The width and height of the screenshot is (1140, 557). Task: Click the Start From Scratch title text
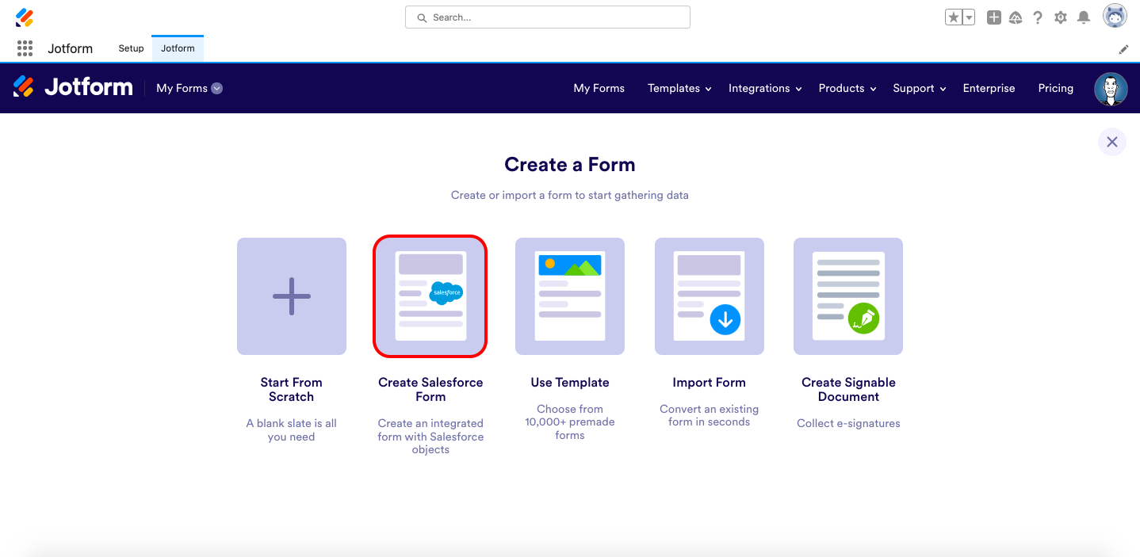click(292, 390)
